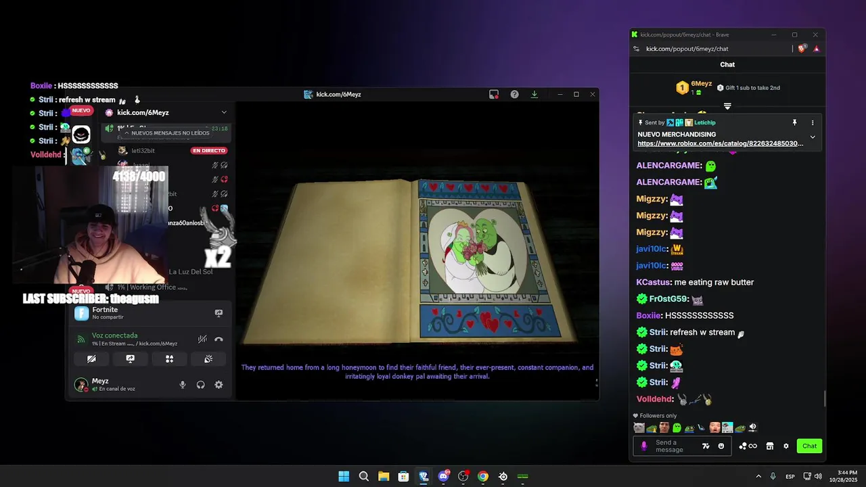Share Fortnite screen icon in Discord

pos(219,313)
